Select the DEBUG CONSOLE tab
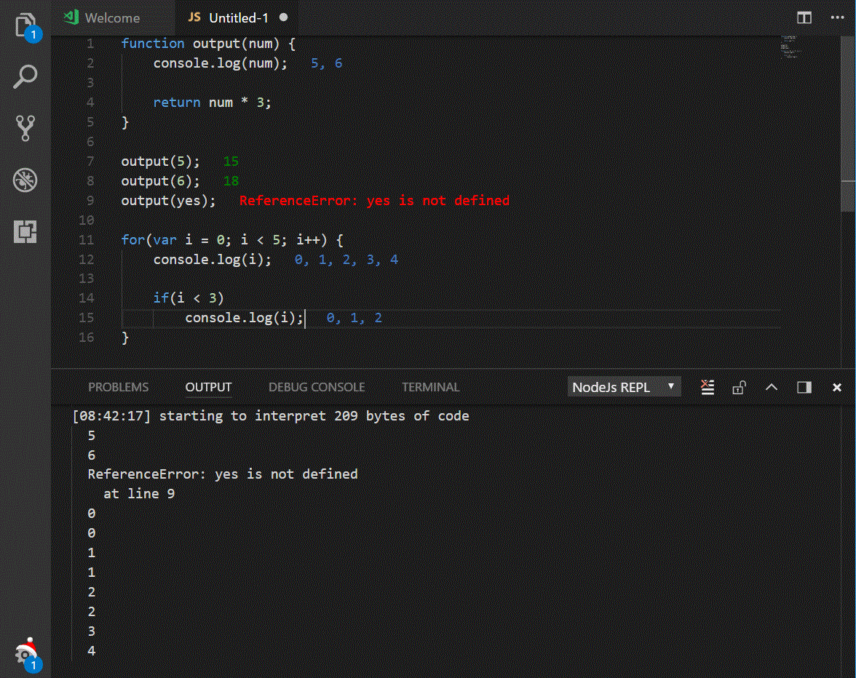The height and width of the screenshot is (678, 856). pyautogui.click(x=317, y=387)
